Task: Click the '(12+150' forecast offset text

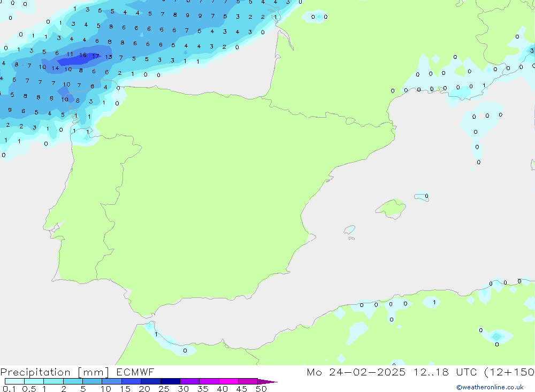Action: (509, 372)
